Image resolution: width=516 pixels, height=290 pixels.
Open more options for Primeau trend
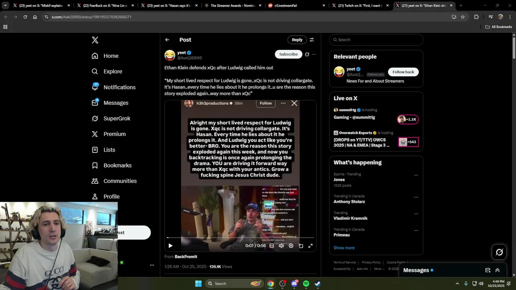click(416, 231)
